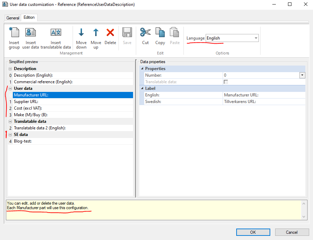Click Insert user data icon

[x=31, y=33]
